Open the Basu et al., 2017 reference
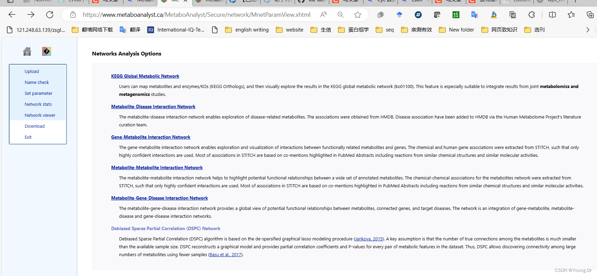 tap(225, 254)
